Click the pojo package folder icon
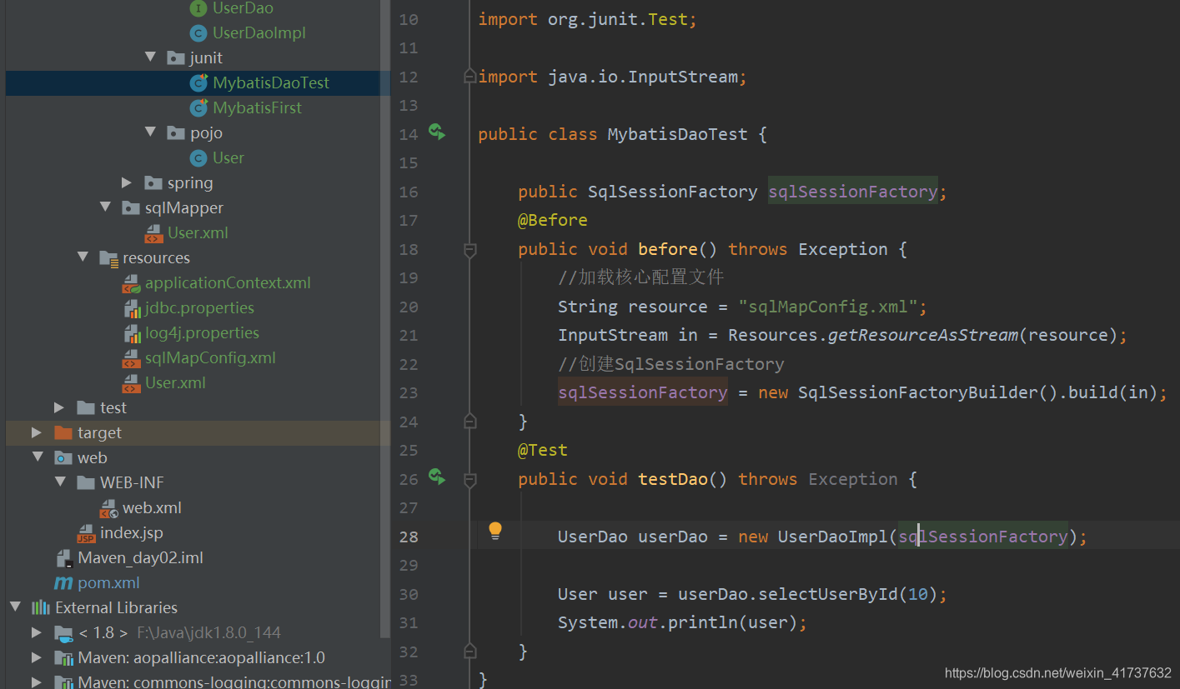 175,133
